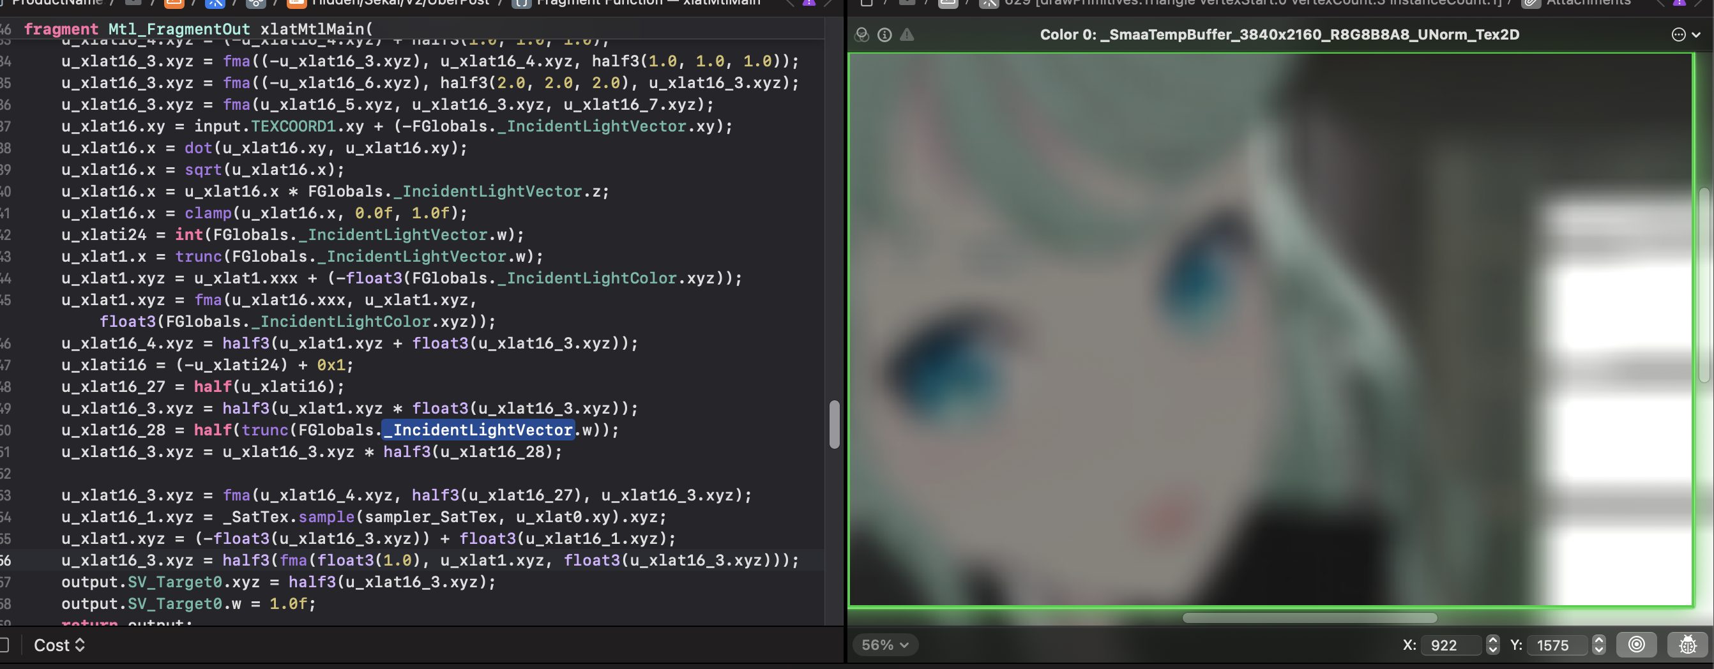This screenshot has height=669, width=1714.
Task: Click the vertical scrollbar of texture viewer
Action: pos(1704,285)
